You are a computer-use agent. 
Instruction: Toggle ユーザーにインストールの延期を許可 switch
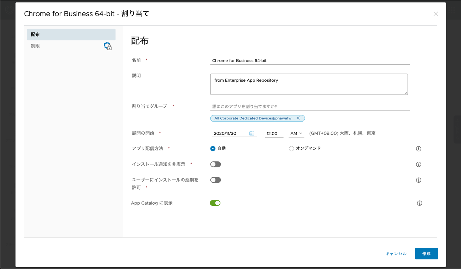tap(215, 180)
